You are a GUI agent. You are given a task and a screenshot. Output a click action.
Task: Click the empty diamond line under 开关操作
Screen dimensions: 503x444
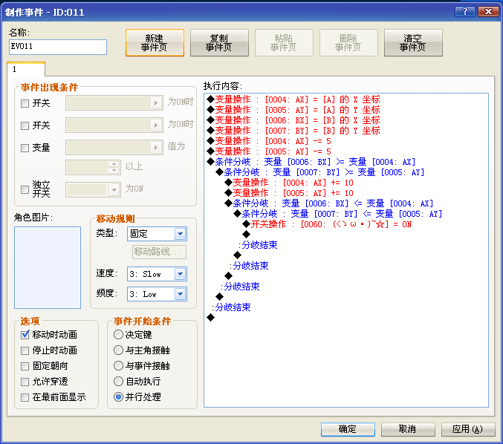(246, 235)
